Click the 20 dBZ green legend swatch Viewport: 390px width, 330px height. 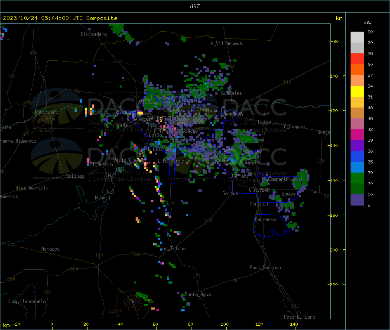point(357,178)
